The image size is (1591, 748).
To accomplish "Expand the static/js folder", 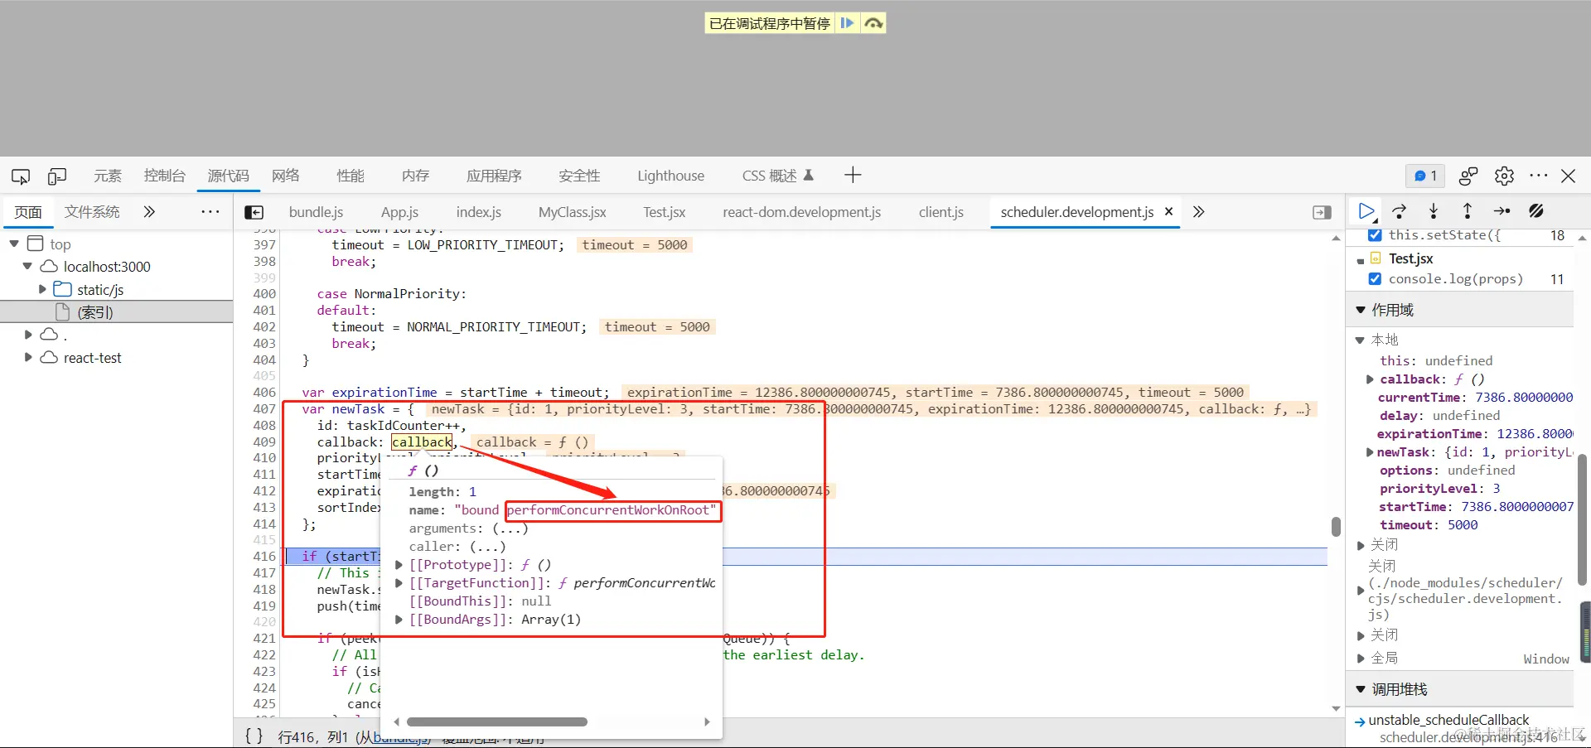I will click(x=42, y=289).
